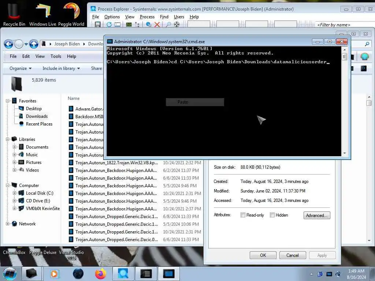Open Process Explorer Help menu
Screen dimensions: 375x281
[x=194, y=17]
